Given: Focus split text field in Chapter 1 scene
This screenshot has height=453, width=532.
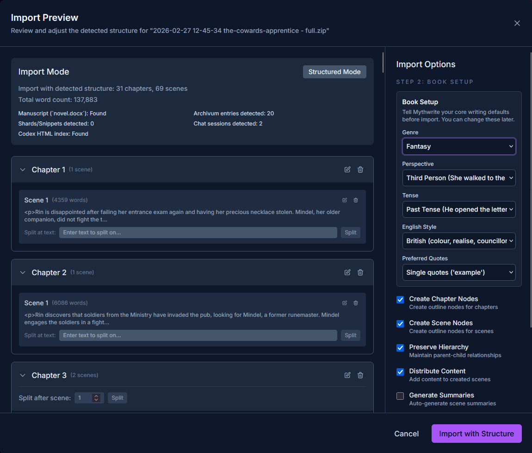Looking at the screenshot, I should 198,233.
